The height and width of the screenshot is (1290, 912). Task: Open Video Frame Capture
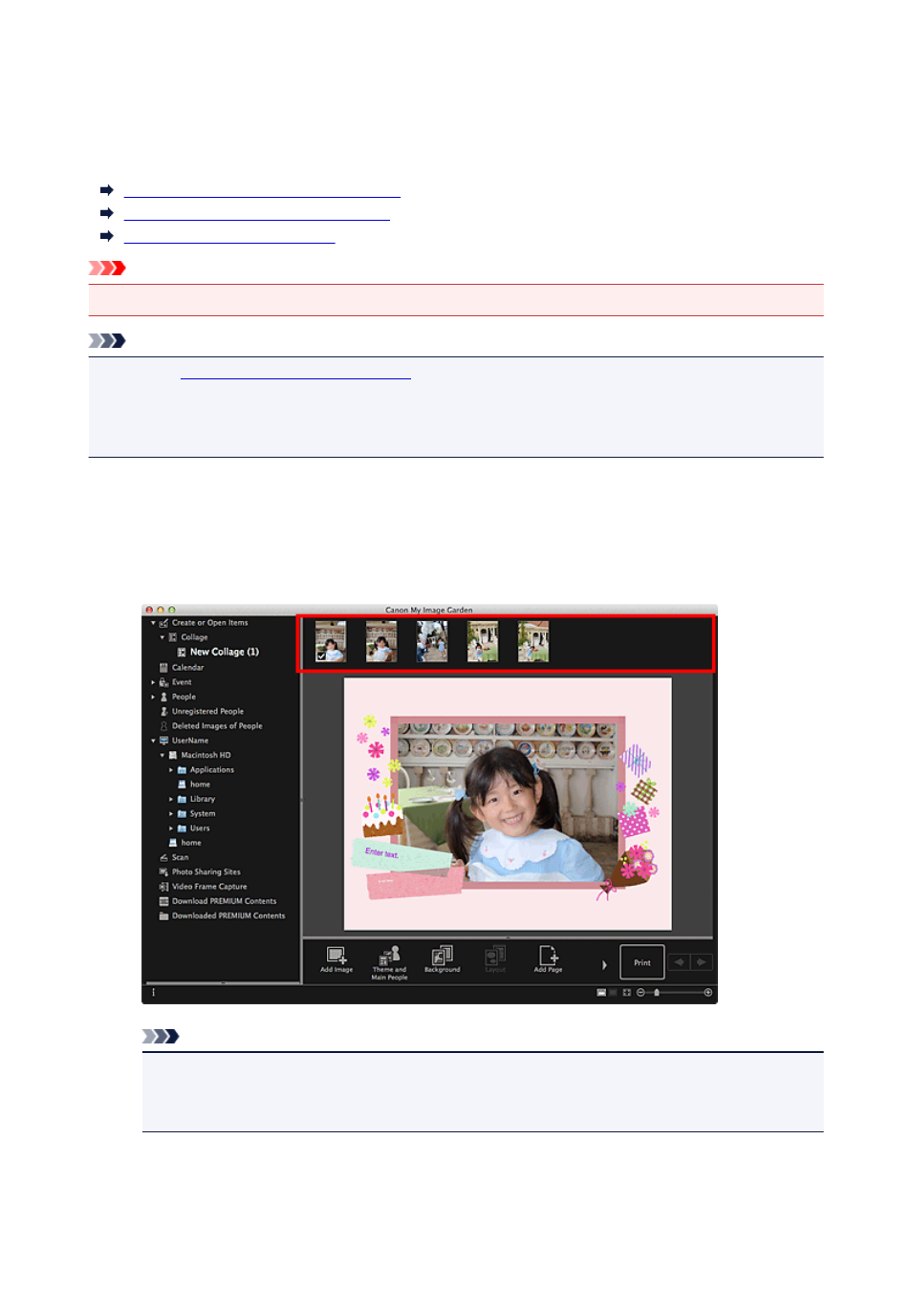point(208,887)
